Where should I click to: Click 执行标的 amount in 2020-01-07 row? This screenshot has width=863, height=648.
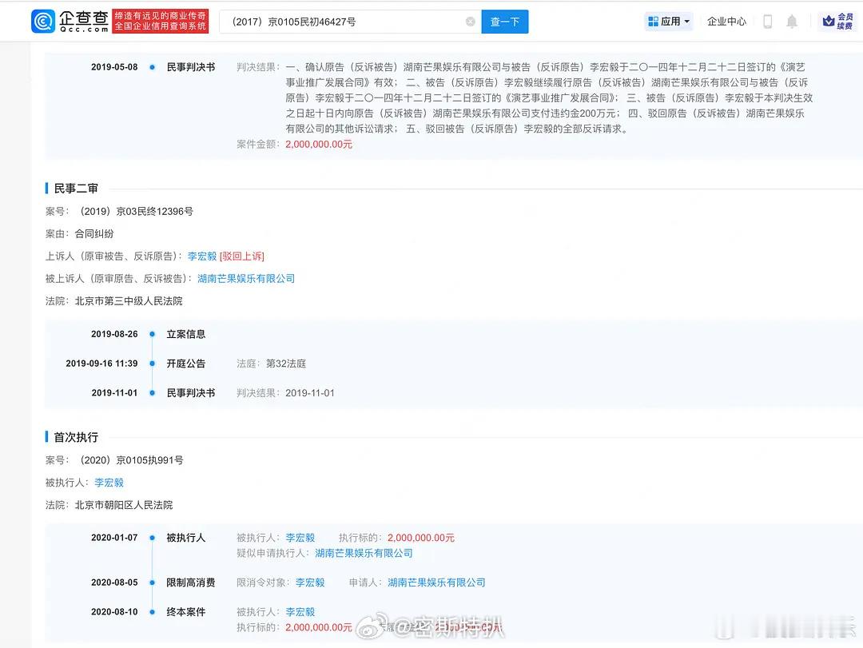[x=421, y=538]
